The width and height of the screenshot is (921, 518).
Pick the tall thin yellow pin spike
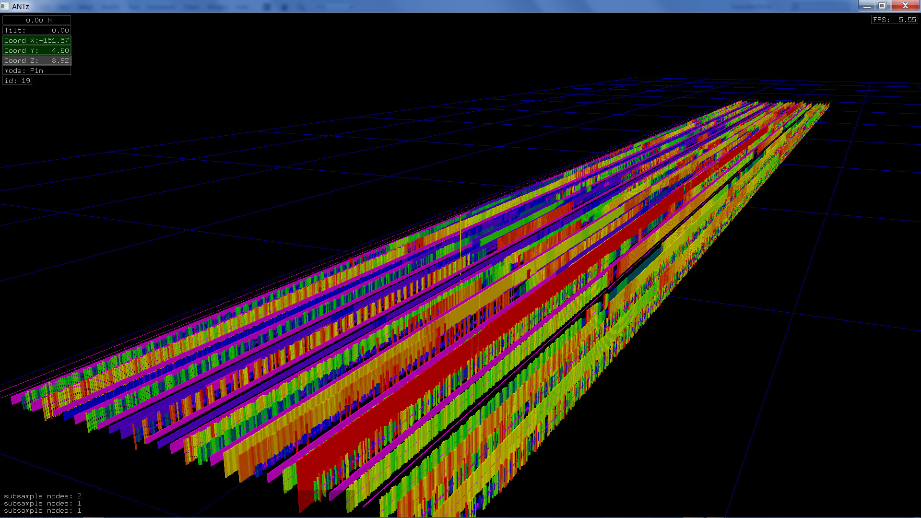[460, 240]
